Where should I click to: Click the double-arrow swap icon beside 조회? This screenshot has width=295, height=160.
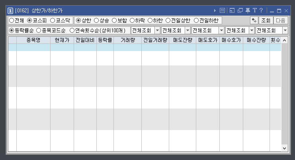pyautogui.click(x=254, y=20)
